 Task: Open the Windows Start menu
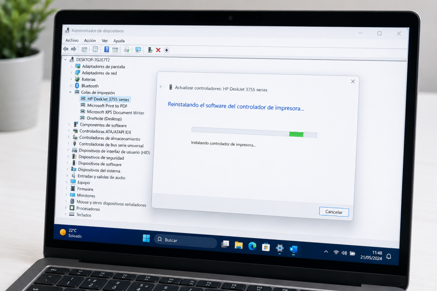[146, 239]
